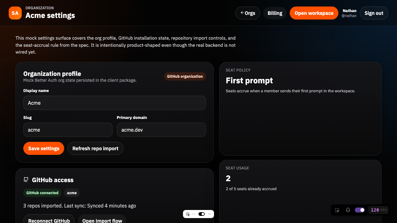This screenshot has height=223, width=397.
Task: Toggle the black switch in the white widget
Action: click(202, 214)
